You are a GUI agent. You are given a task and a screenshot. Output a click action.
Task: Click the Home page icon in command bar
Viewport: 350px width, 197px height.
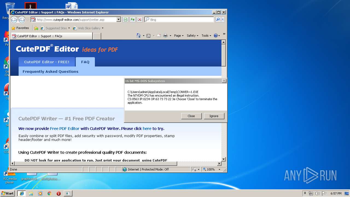point(139,36)
